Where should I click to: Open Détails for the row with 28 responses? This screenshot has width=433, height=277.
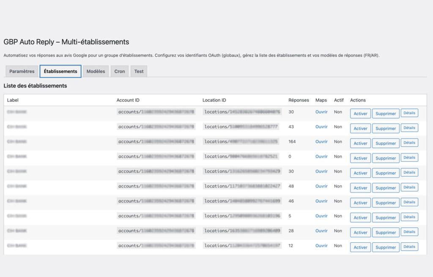pos(409,232)
